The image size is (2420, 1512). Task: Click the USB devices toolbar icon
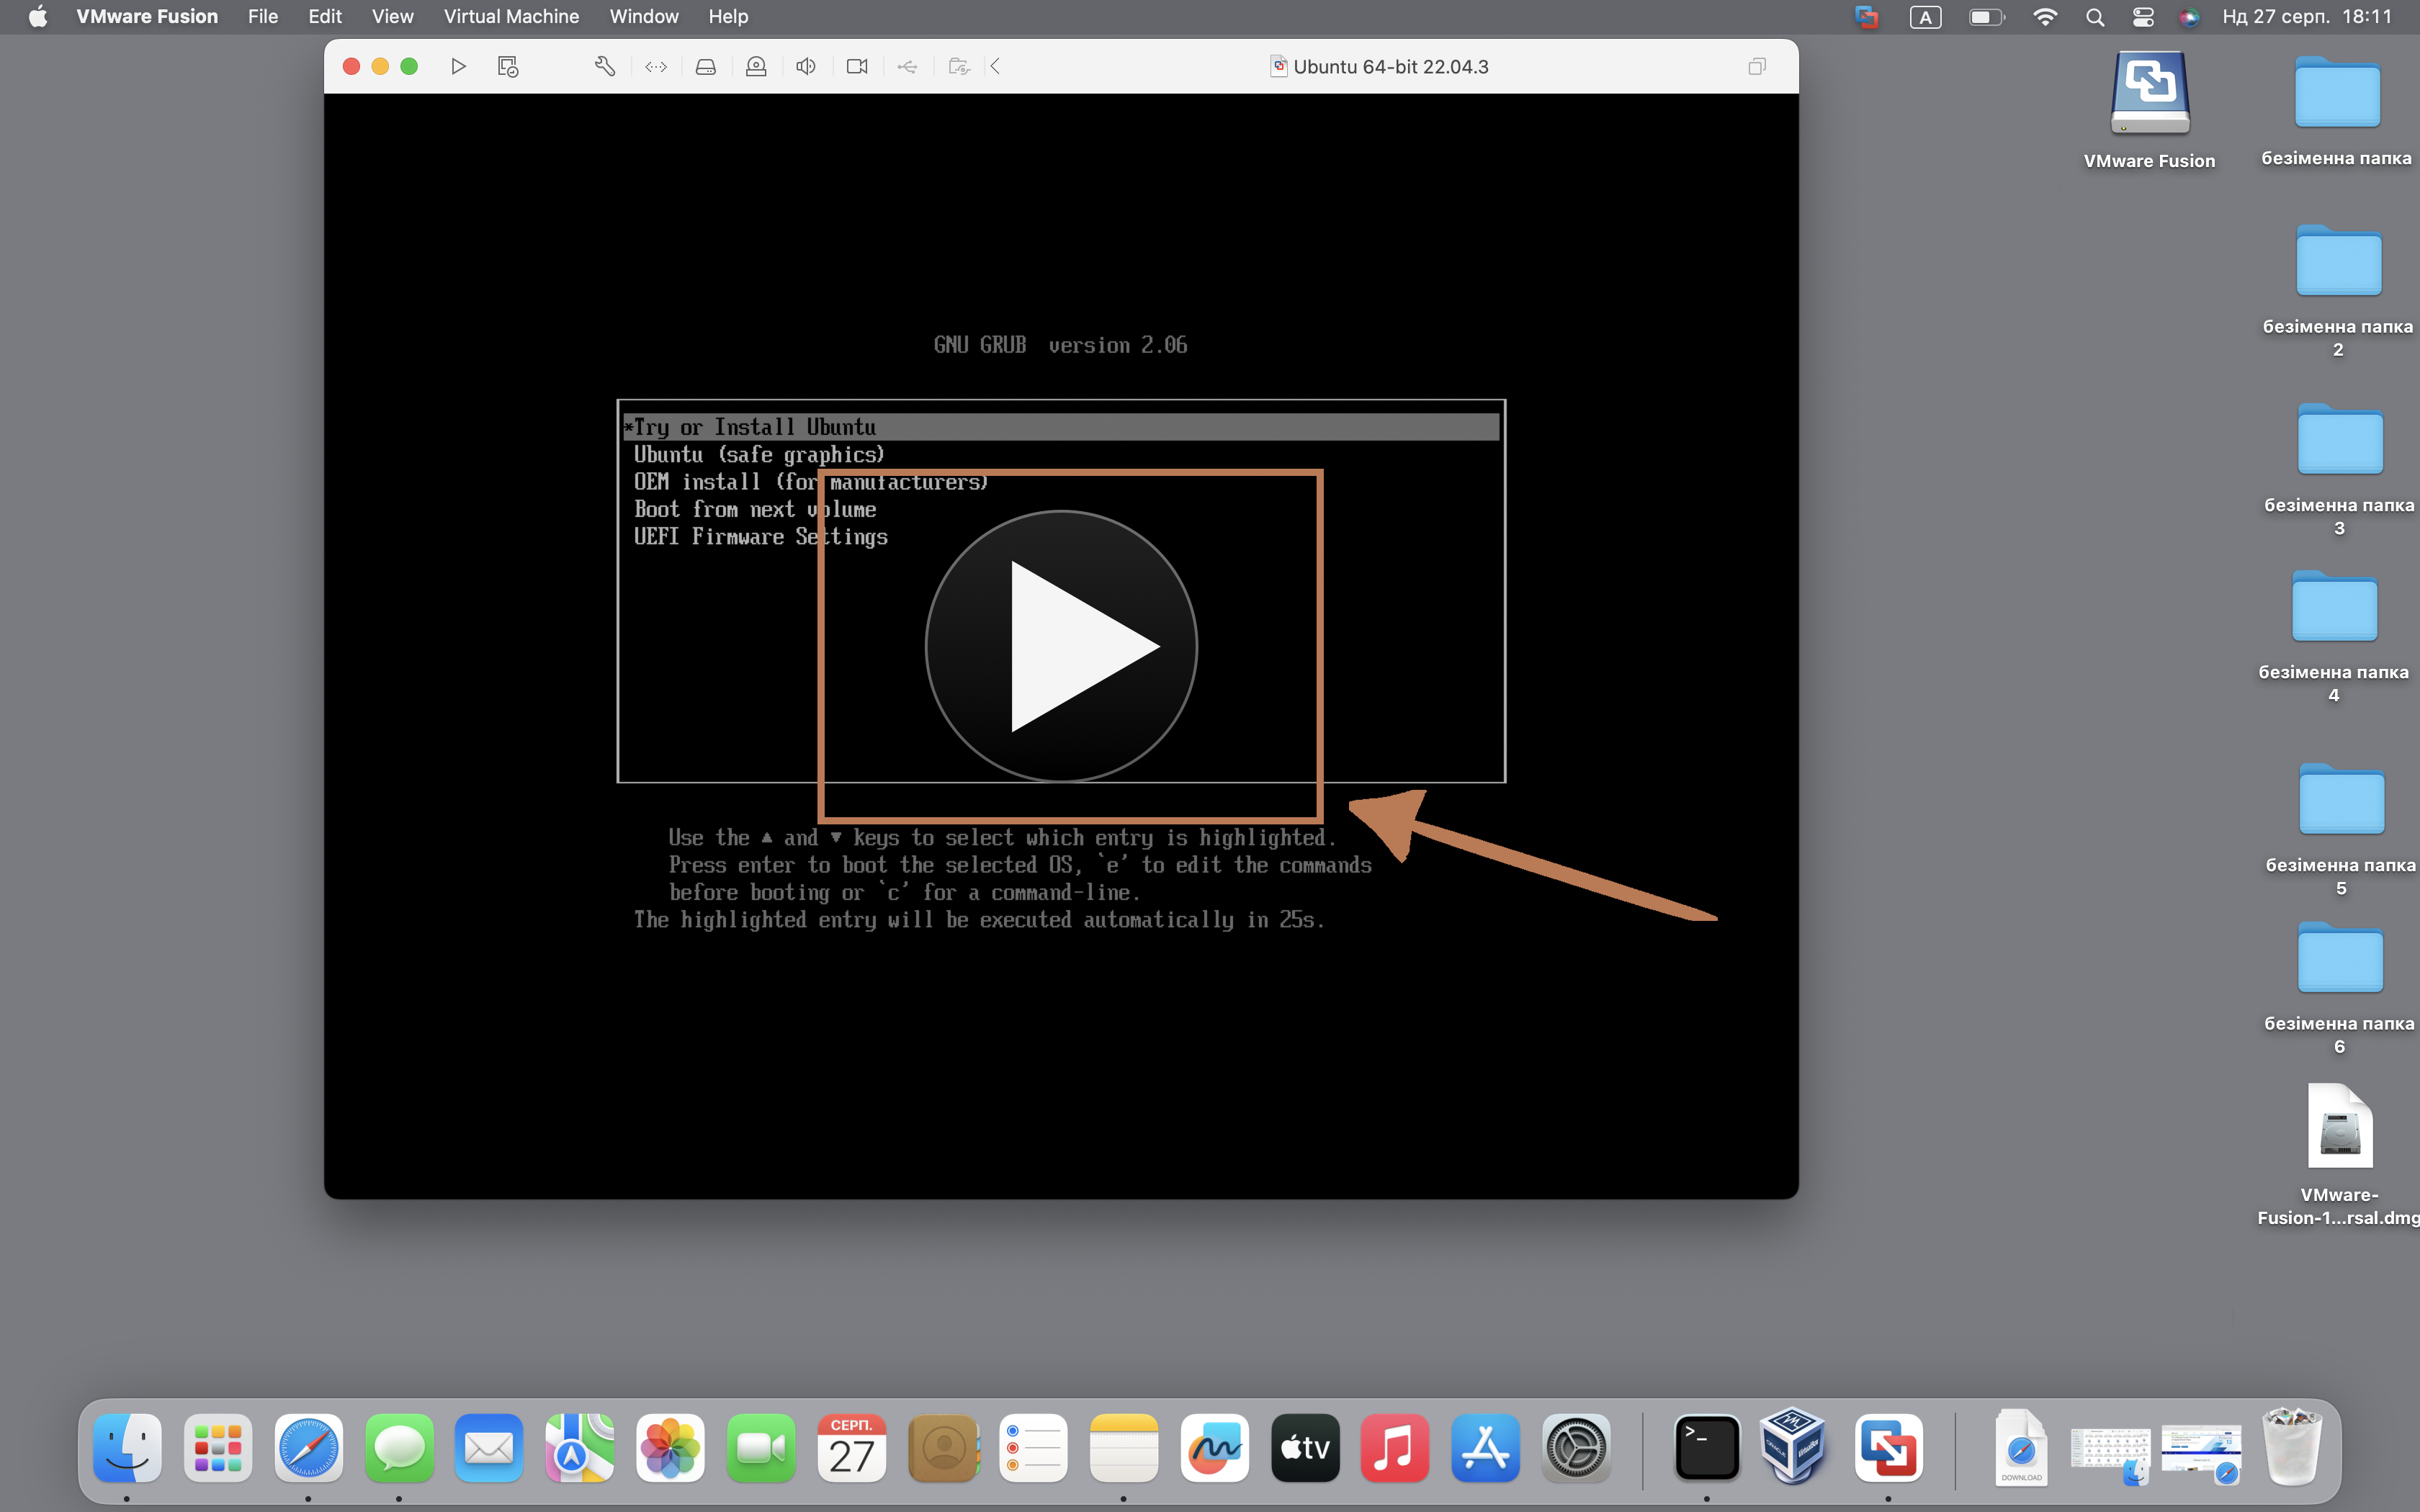pos(907,66)
